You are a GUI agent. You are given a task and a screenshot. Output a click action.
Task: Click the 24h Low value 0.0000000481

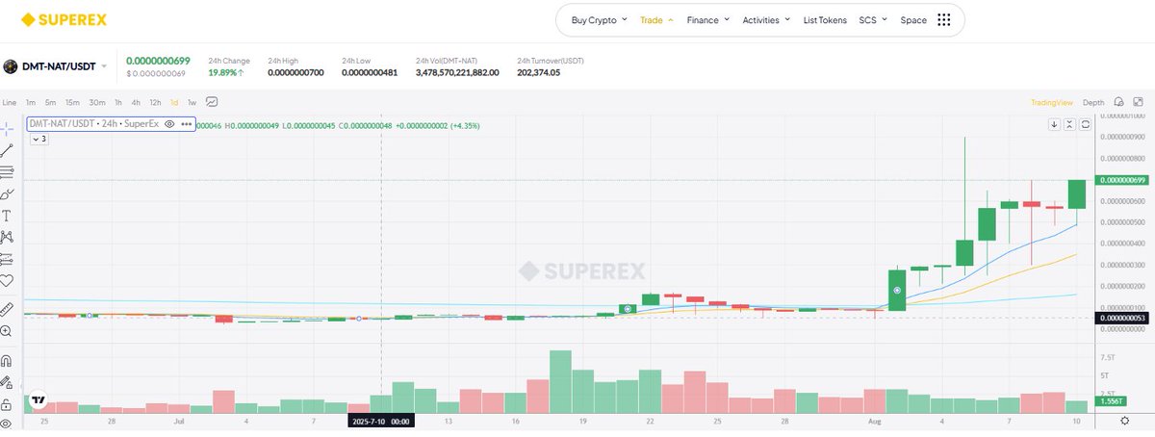tap(371, 72)
